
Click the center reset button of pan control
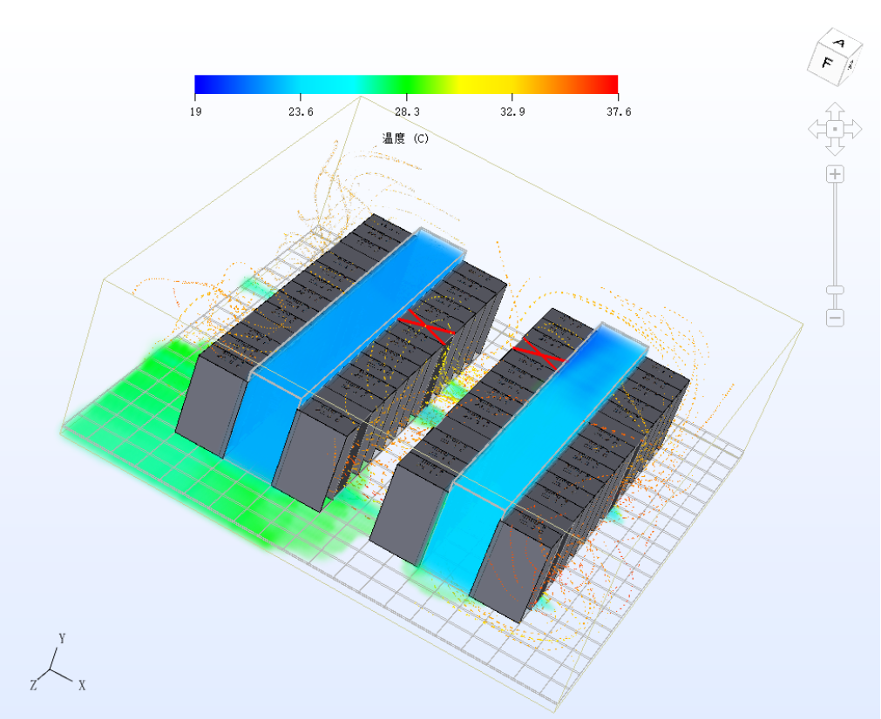tap(835, 130)
